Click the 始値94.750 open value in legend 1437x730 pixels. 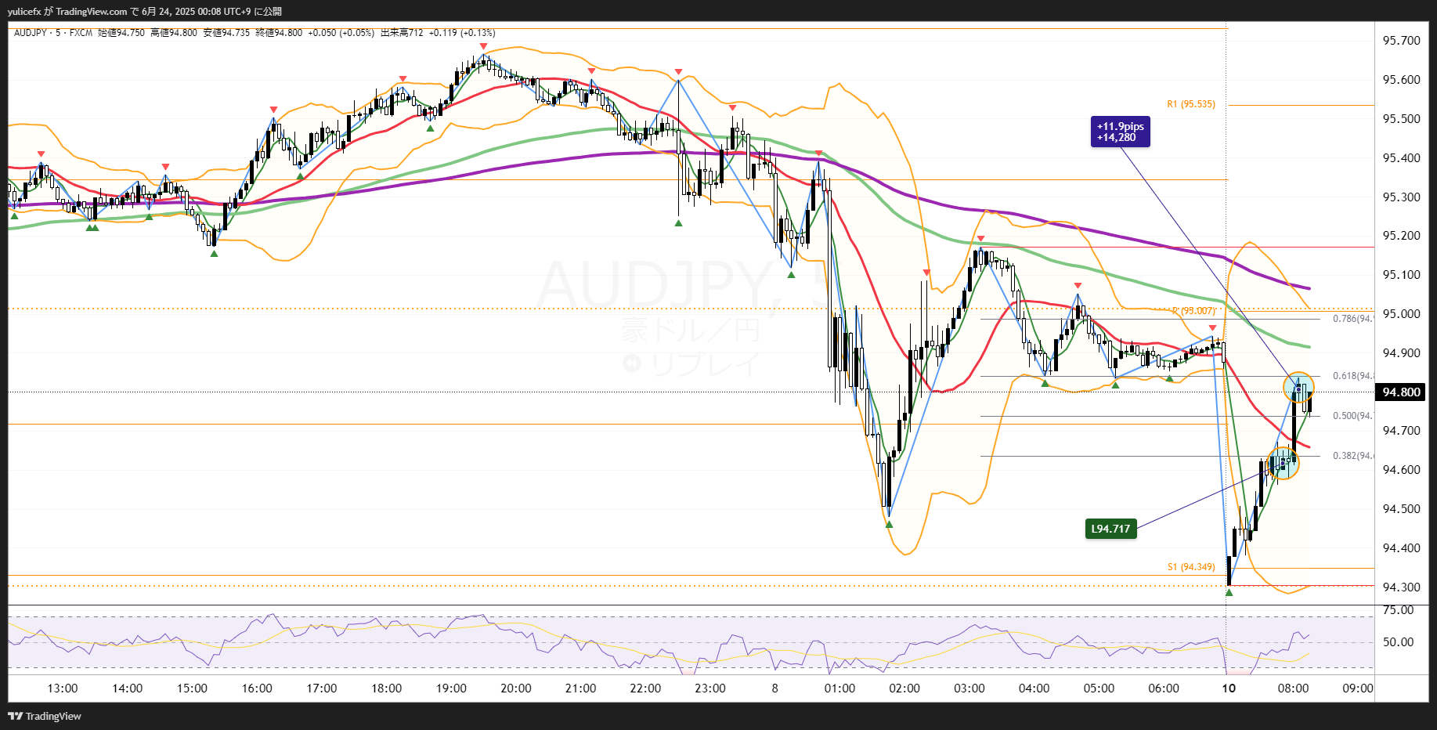pyautogui.click(x=121, y=33)
